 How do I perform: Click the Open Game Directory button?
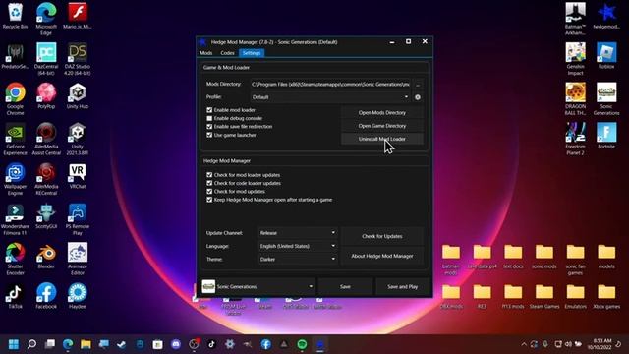pyautogui.click(x=382, y=126)
